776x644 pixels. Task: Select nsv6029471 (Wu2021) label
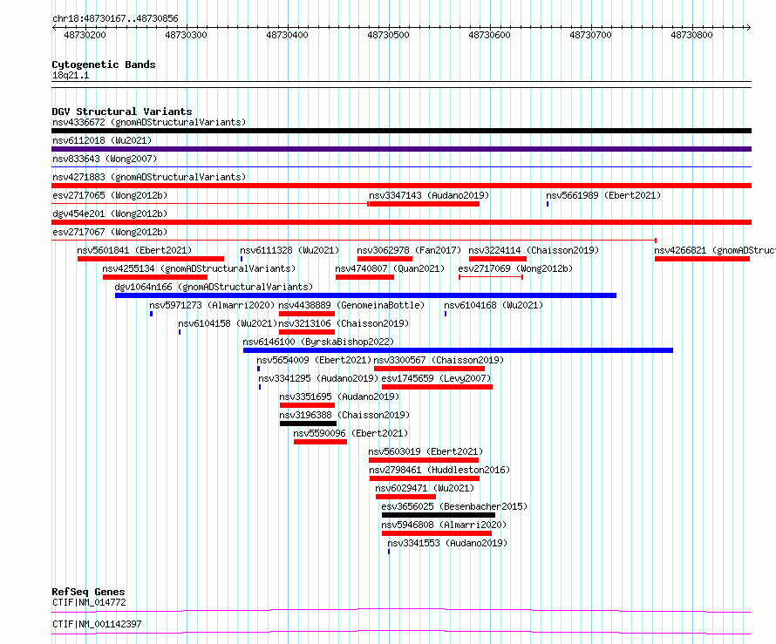(425, 488)
